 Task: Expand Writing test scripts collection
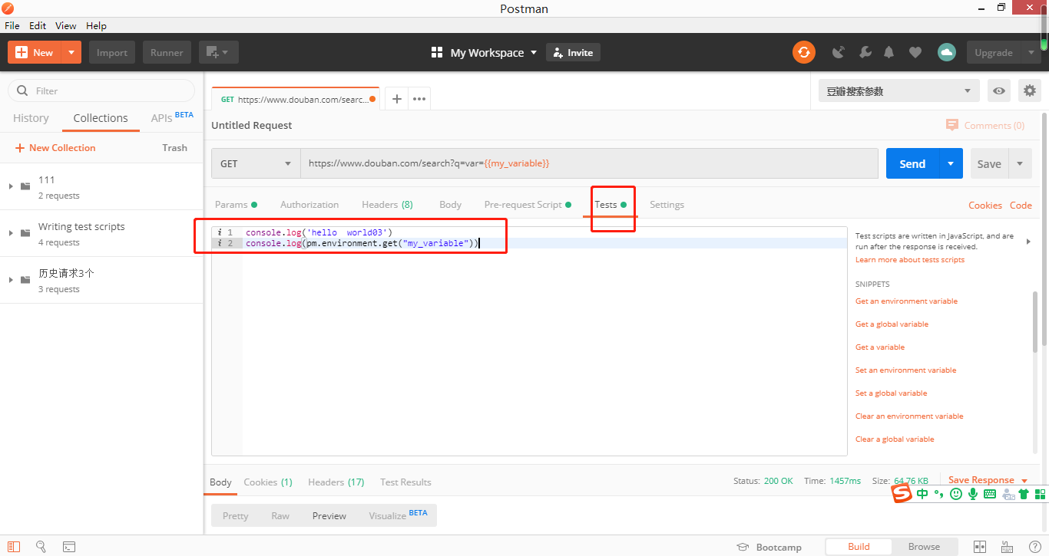pyautogui.click(x=11, y=233)
